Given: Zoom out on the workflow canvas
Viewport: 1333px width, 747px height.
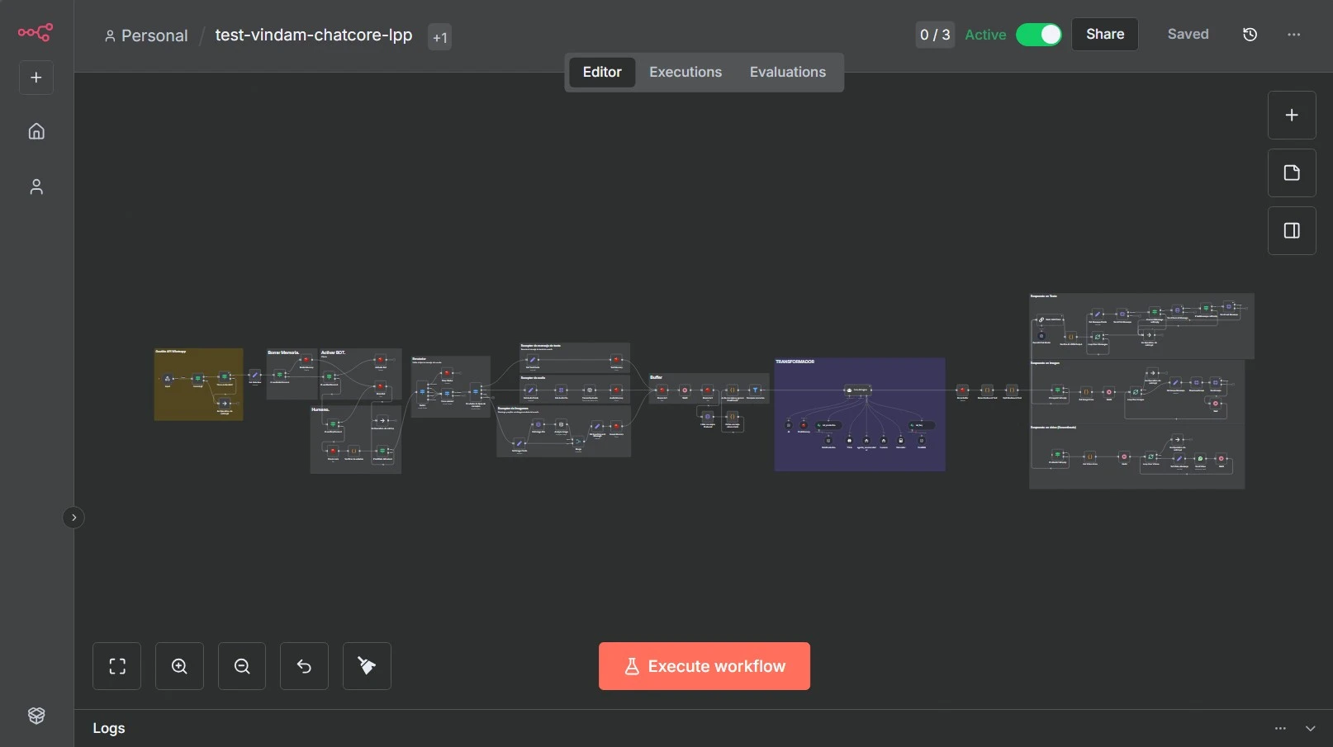Looking at the screenshot, I should point(242,666).
